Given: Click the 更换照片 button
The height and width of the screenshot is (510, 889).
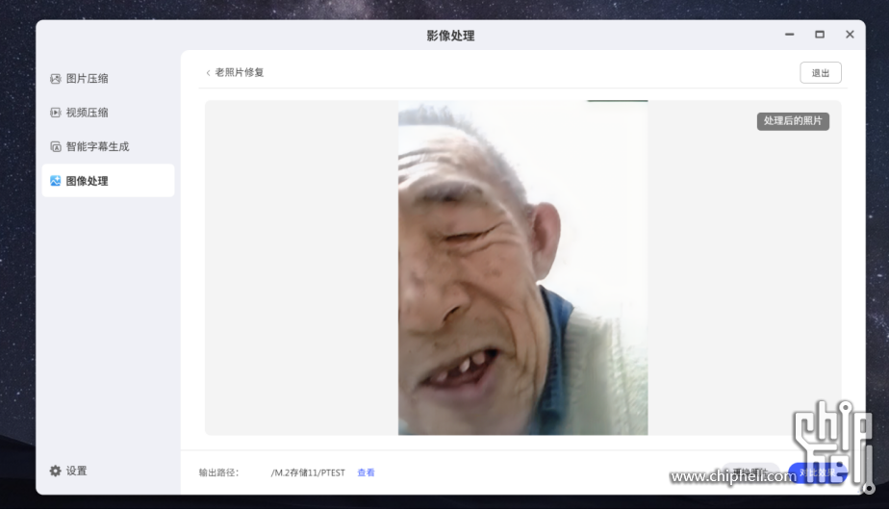Looking at the screenshot, I should (746, 472).
